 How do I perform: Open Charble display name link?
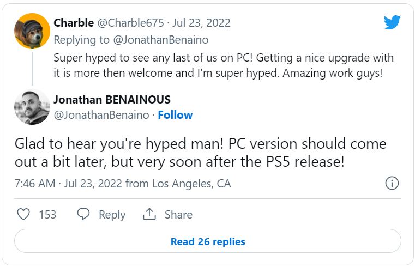pos(74,23)
